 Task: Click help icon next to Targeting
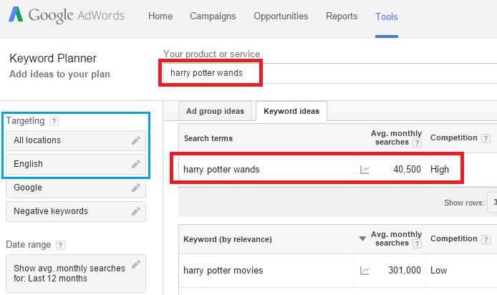tap(54, 122)
